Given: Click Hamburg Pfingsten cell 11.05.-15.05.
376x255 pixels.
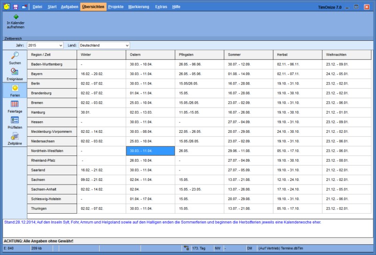Looking at the screenshot, I should pyautogui.click(x=199, y=112).
